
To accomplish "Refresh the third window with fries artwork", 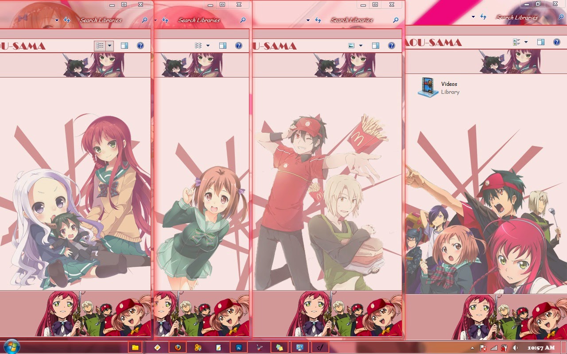I will 318,20.
